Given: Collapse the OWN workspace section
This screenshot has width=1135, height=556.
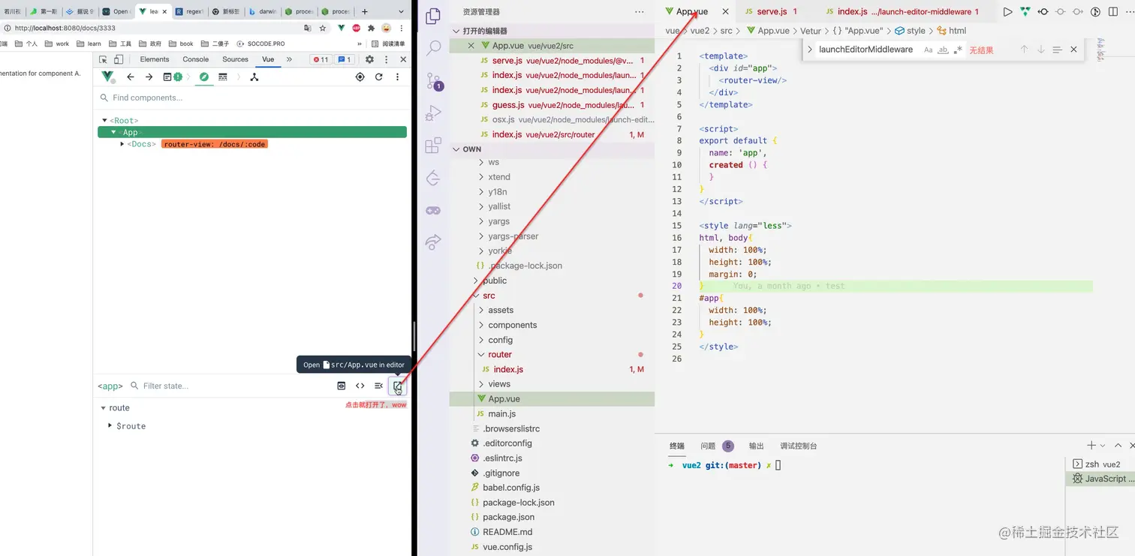Looking at the screenshot, I should tap(471, 149).
